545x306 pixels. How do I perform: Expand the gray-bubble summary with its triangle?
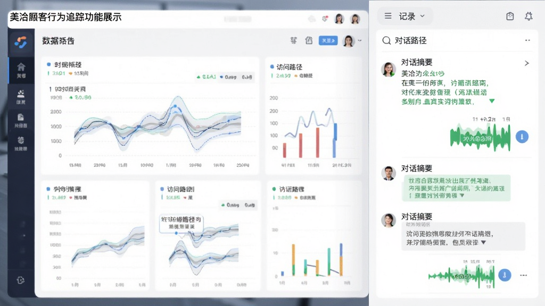pyautogui.click(x=483, y=242)
